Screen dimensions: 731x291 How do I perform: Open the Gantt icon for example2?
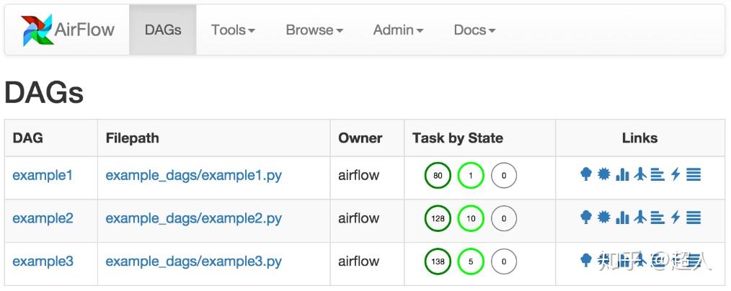click(657, 218)
